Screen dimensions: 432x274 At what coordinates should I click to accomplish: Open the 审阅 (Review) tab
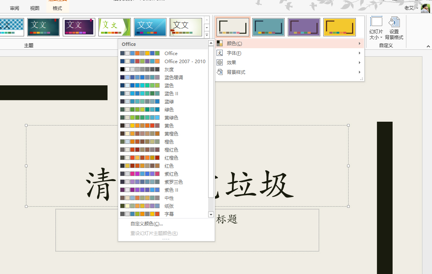(14, 8)
